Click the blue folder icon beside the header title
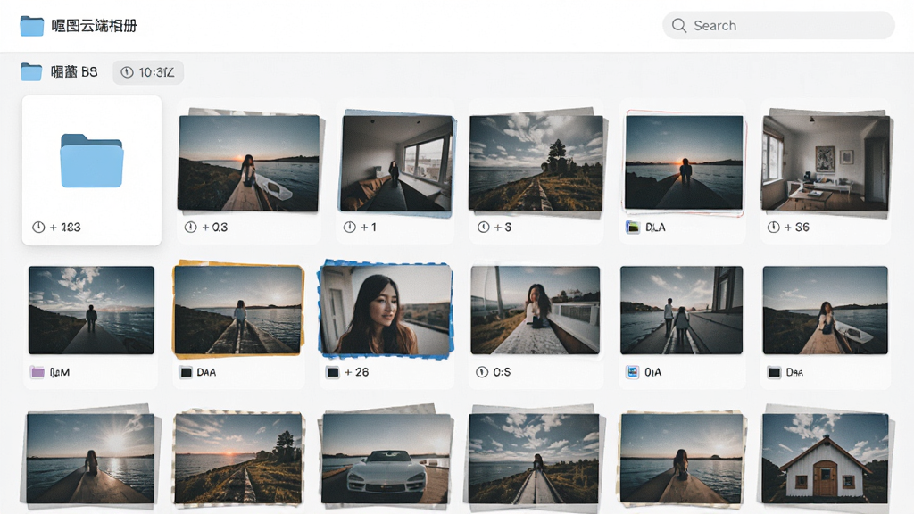 pyautogui.click(x=31, y=26)
